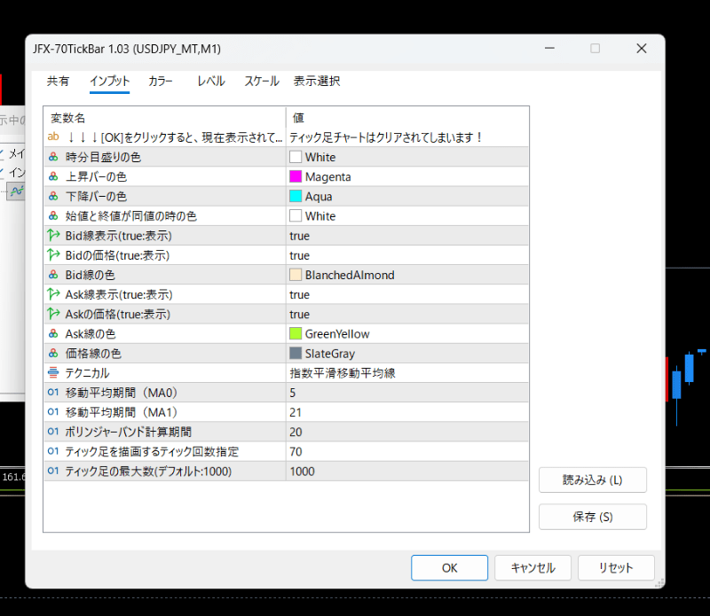Click the リセット button
Viewport: 710px width, 616px height.
click(616, 567)
